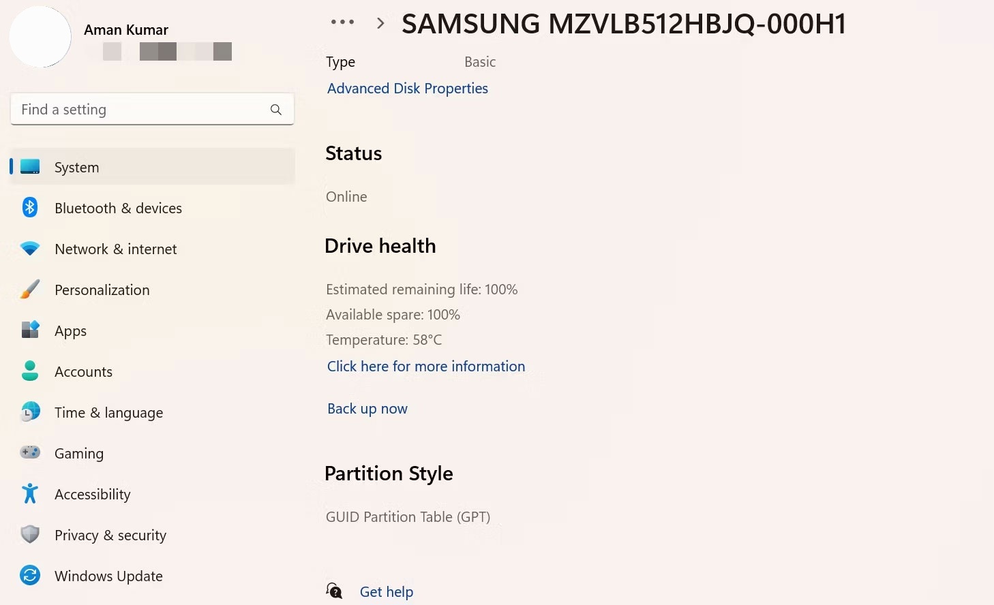Click the Available spare: 100% text

point(393,315)
